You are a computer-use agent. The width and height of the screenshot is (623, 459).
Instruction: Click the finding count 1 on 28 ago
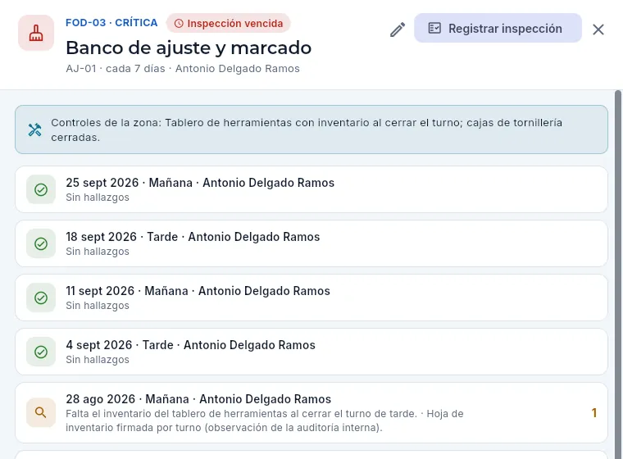[x=594, y=413]
